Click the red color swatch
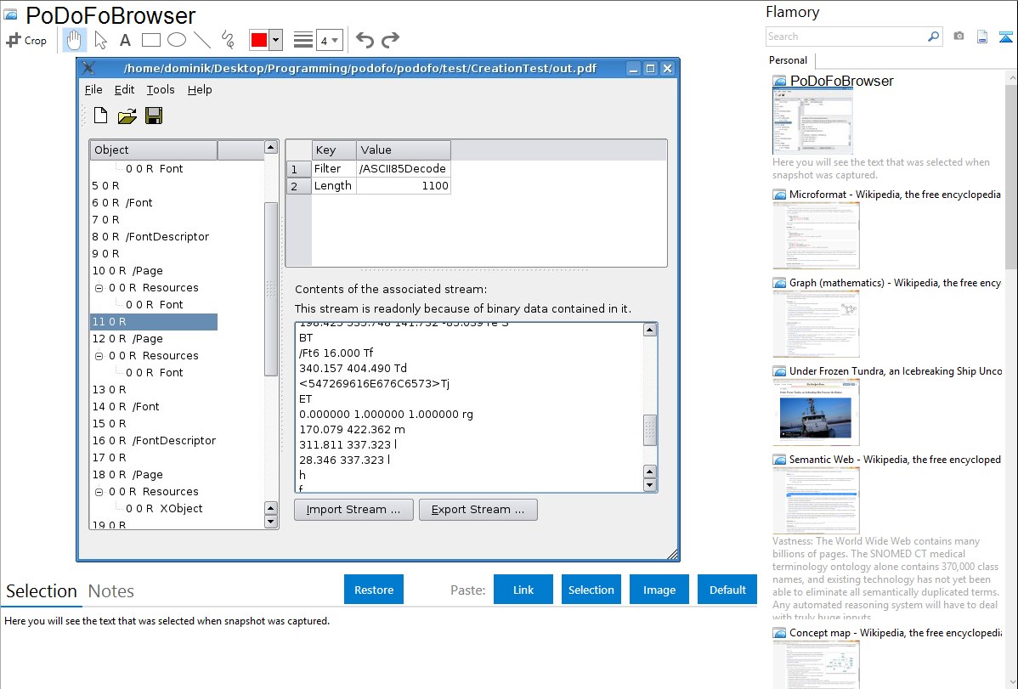This screenshot has width=1018, height=689. (x=259, y=40)
